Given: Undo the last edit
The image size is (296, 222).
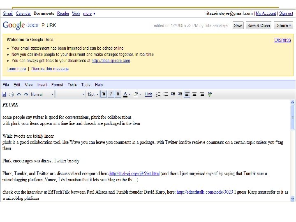Looking at the screenshot, I should (x=18, y=94).
